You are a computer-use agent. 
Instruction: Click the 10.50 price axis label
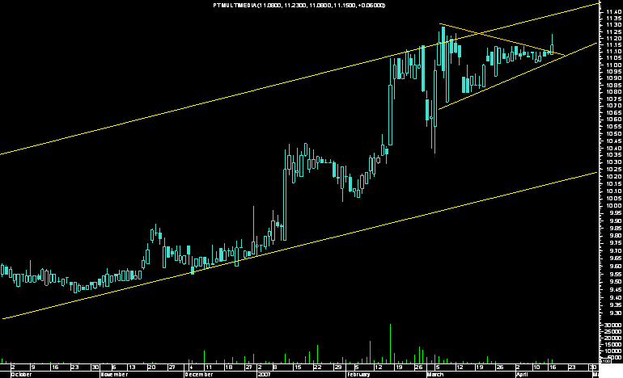point(613,134)
